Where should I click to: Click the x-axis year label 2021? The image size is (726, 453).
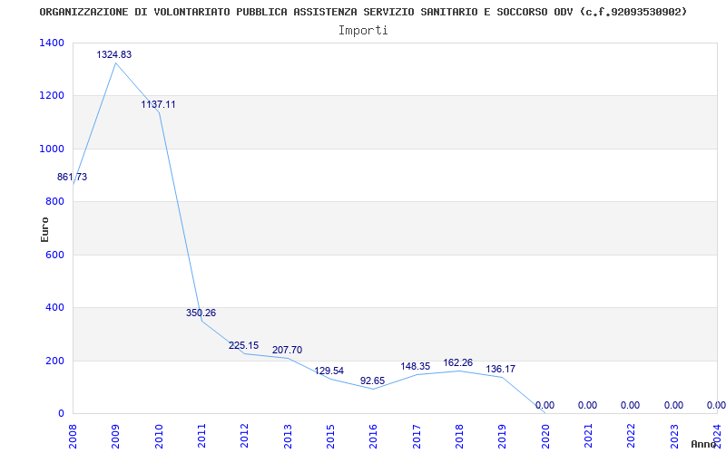pos(587,437)
